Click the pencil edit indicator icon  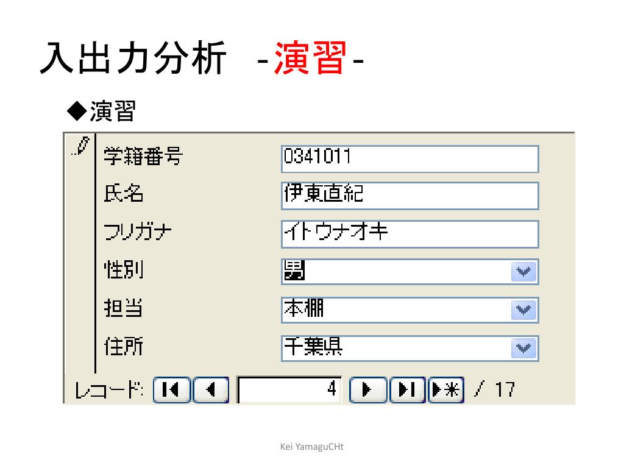click(80, 146)
